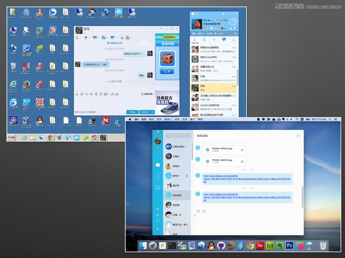Image resolution: width=345 pixels, height=258 pixels.
Task: Click the clock history icon above Mac QQ input
Action: click(204, 211)
